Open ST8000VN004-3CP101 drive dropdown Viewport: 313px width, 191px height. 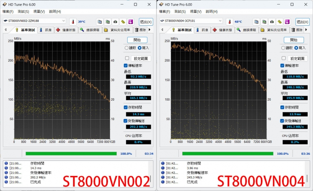[x=191, y=21]
